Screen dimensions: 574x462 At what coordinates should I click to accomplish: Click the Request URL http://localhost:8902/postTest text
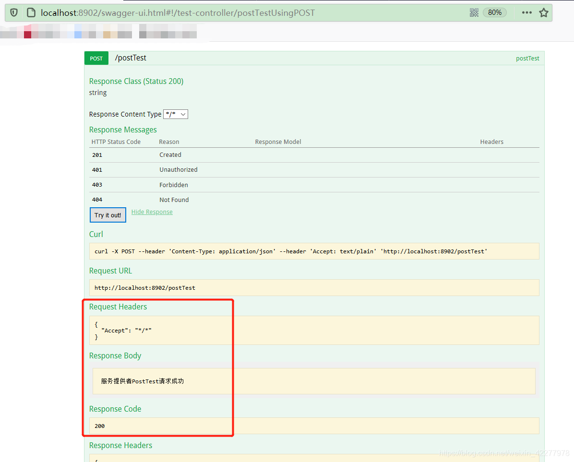145,288
